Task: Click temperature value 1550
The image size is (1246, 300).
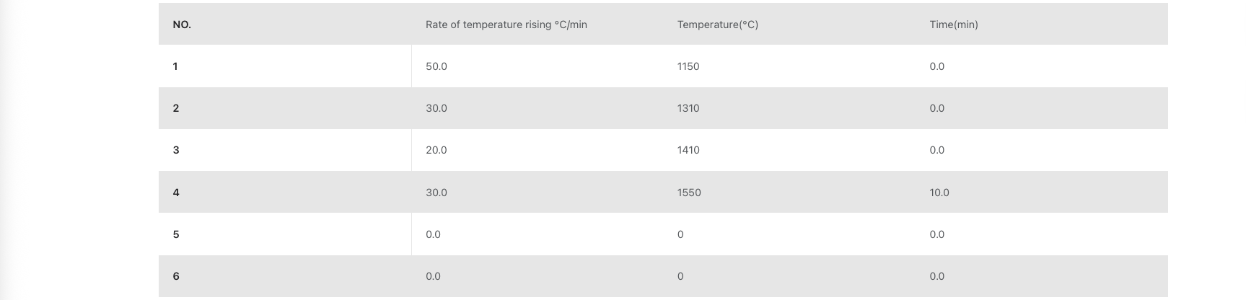Action: (688, 193)
